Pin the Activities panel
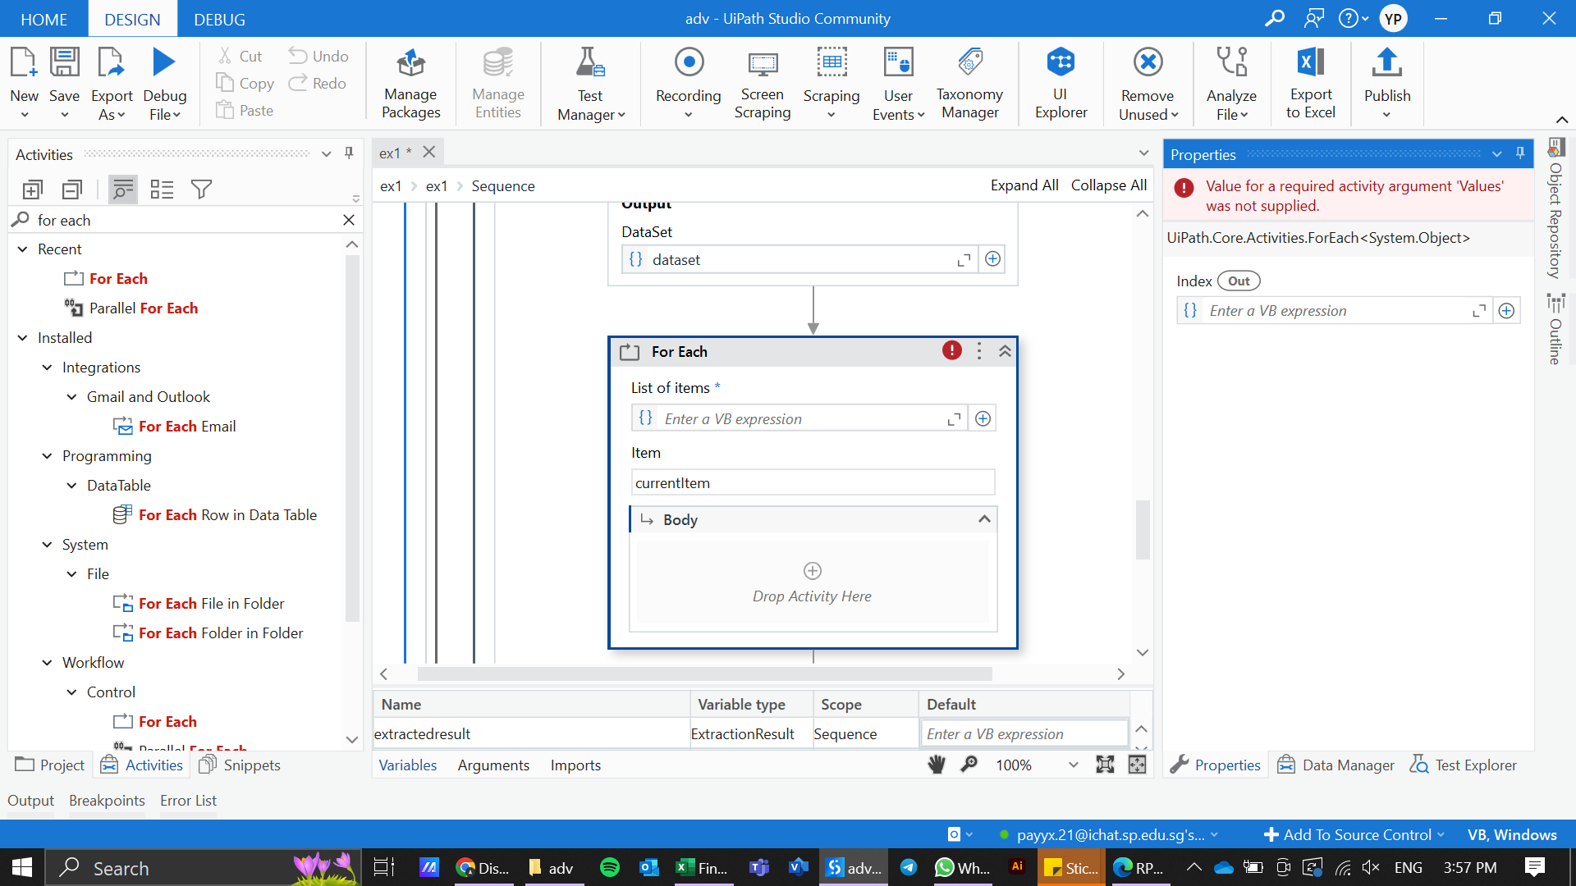Viewport: 1576px width, 886px height. tap(349, 153)
